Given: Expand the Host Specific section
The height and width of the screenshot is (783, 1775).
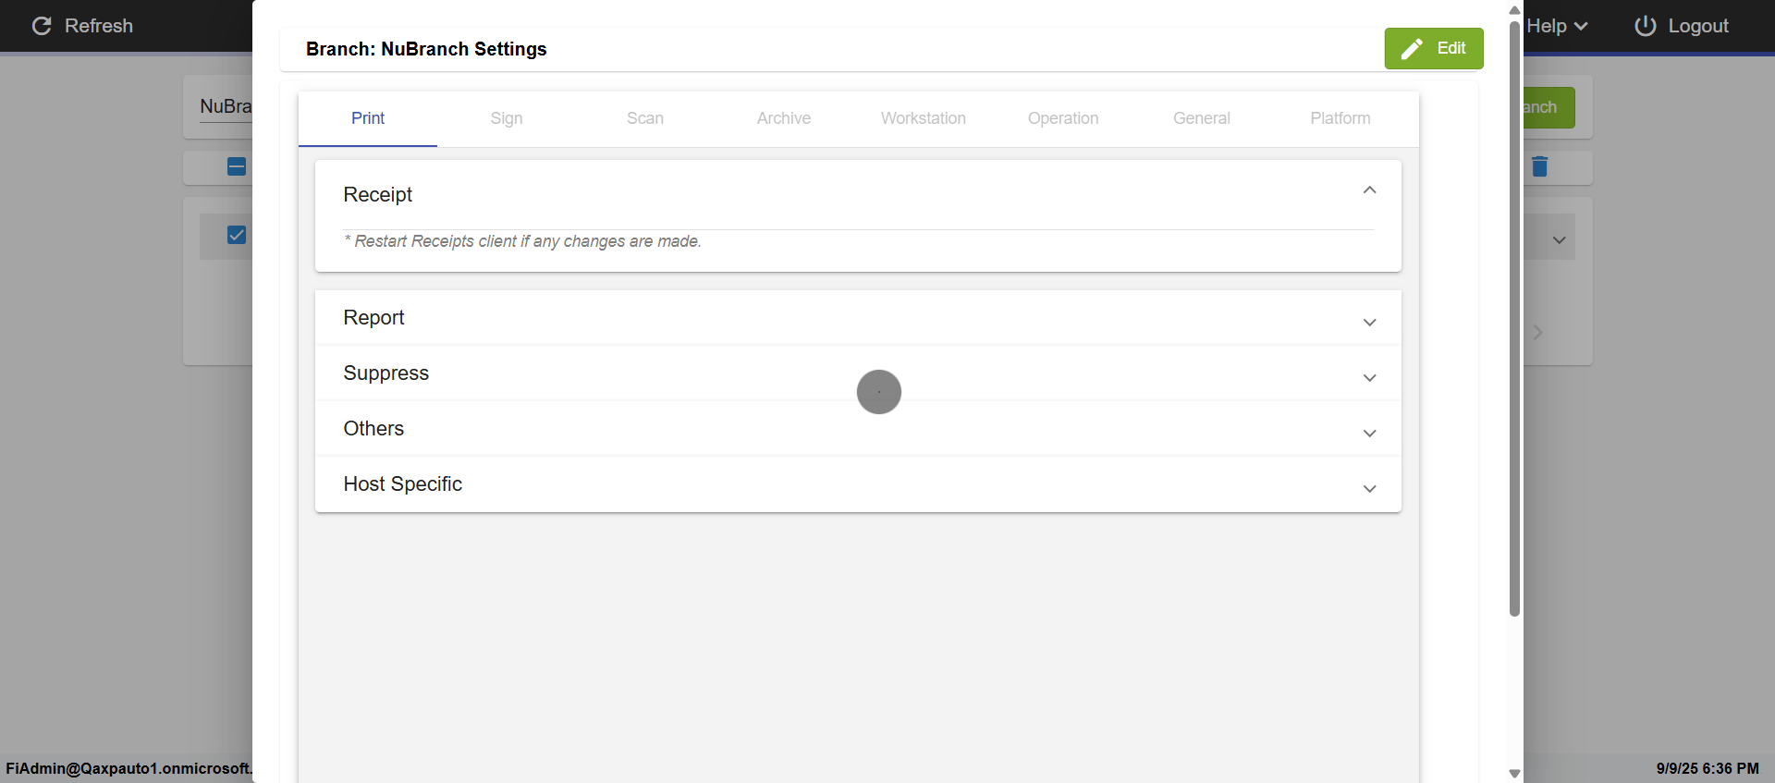Looking at the screenshot, I should point(1369,488).
